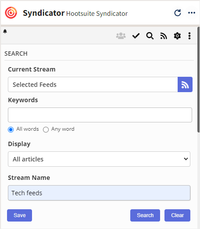The height and width of the screenshot is (229, 200).
Task: Select the Any word radio option
Action: pyautogui.click(x=46, y=129)
